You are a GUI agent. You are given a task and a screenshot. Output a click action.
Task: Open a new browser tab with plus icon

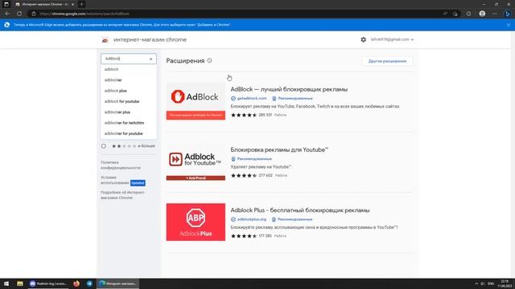pyautogui.click(x=82, y=4)
